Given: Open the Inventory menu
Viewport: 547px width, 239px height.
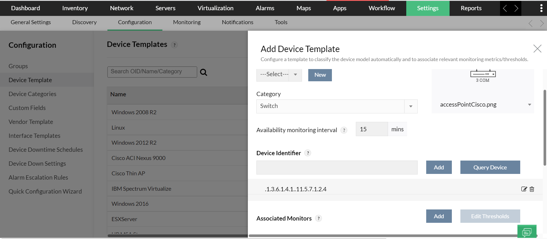Looking at the screenshot, I should 75,8.
